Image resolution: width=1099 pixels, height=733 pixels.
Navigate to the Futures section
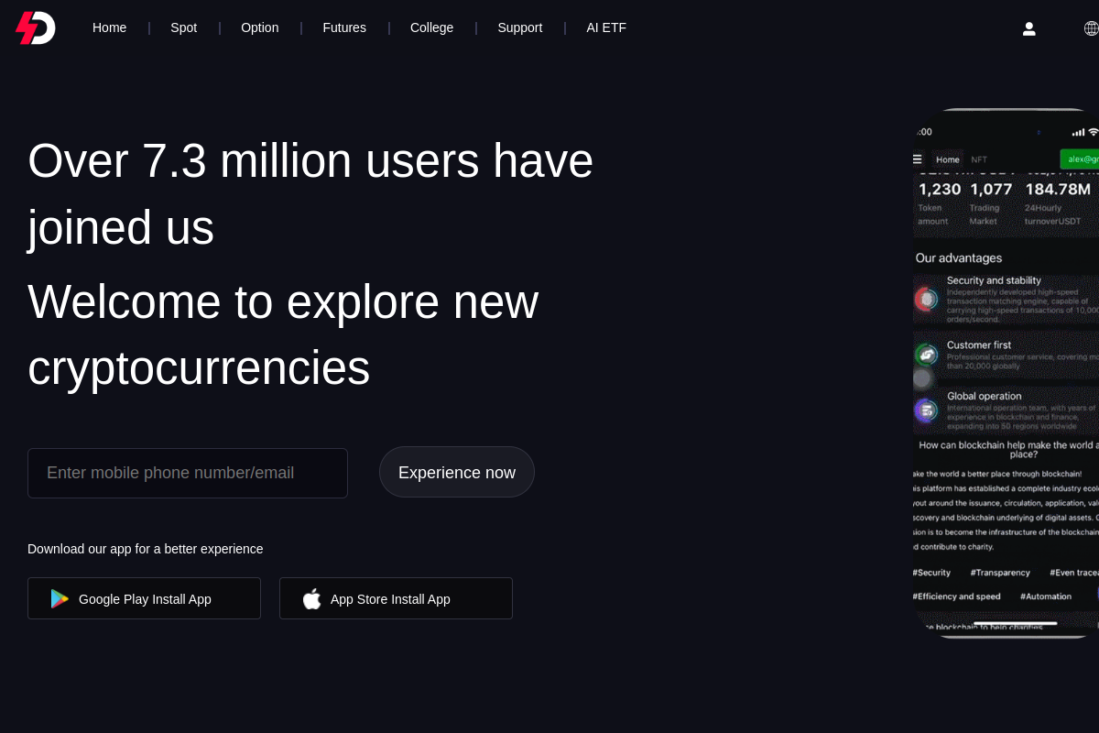[x=344, y=27]
